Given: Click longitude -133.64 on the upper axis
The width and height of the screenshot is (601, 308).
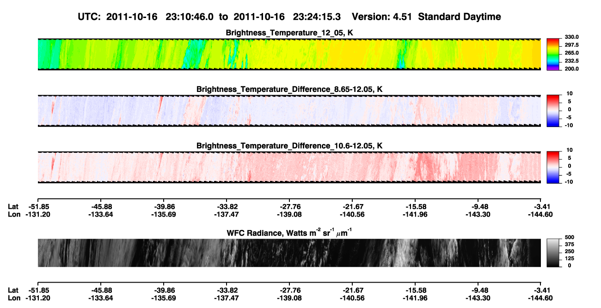Looking at the screenshot, I should pyautogui.click(x=101, y=214).
